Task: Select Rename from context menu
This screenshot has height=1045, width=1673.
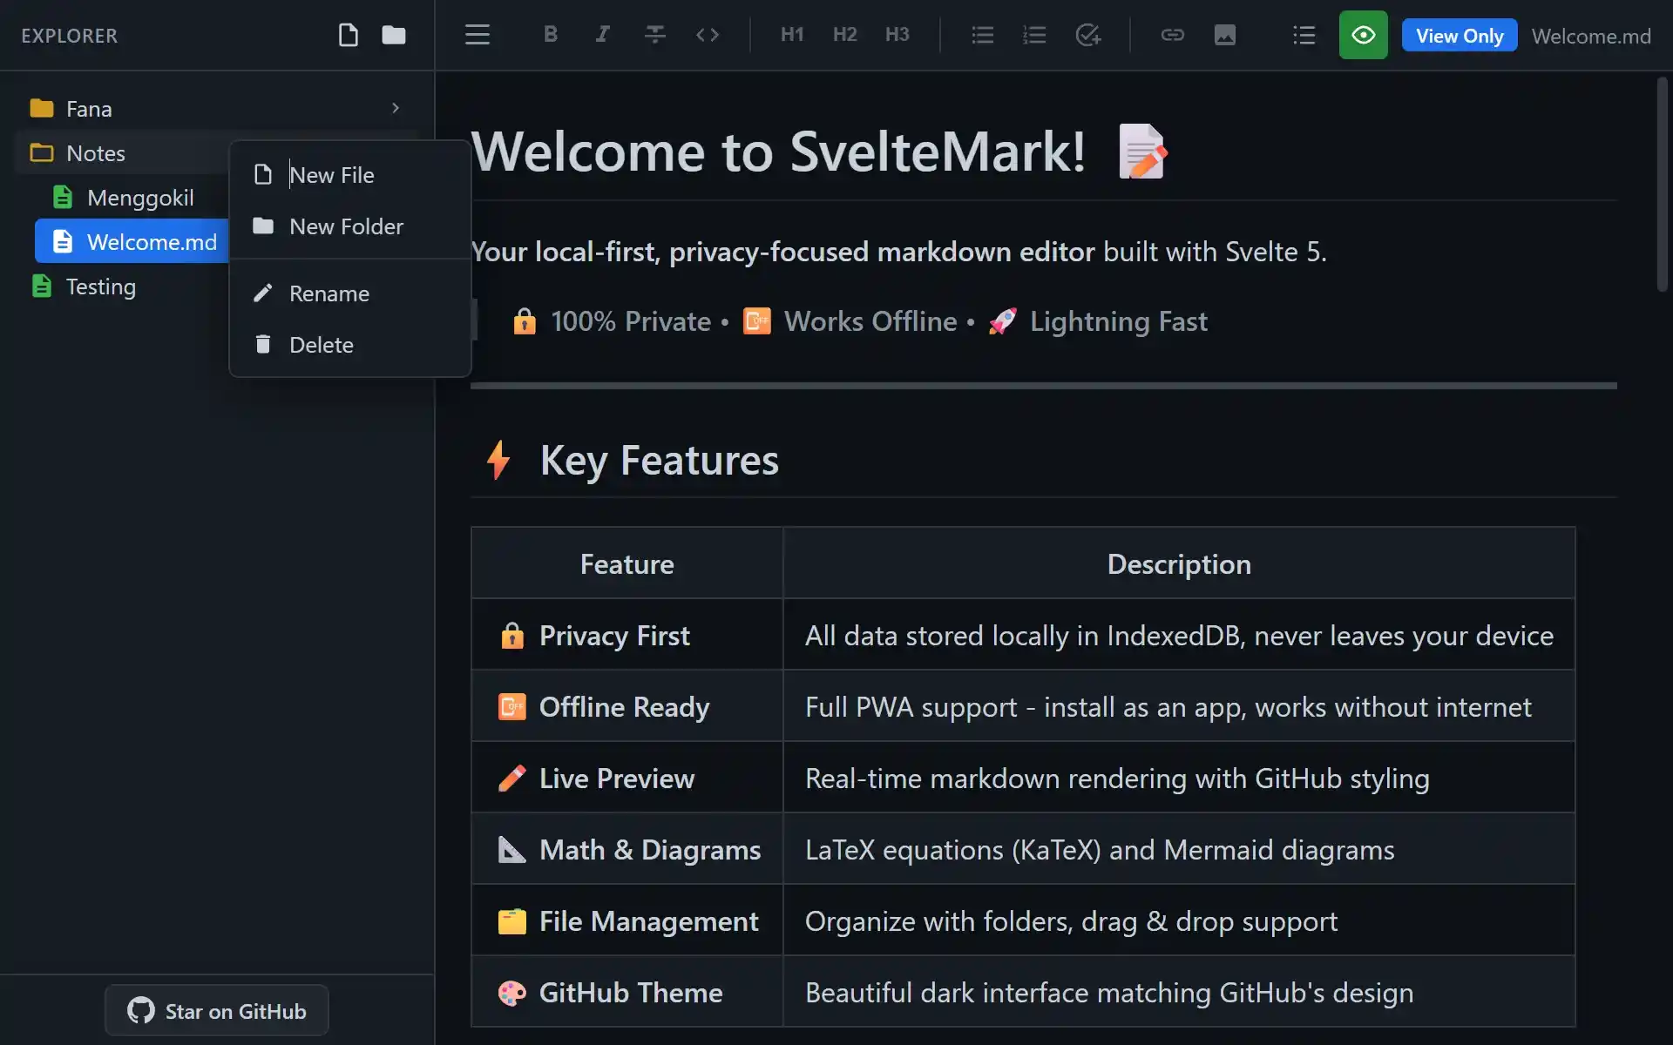Action: (329, 293)
